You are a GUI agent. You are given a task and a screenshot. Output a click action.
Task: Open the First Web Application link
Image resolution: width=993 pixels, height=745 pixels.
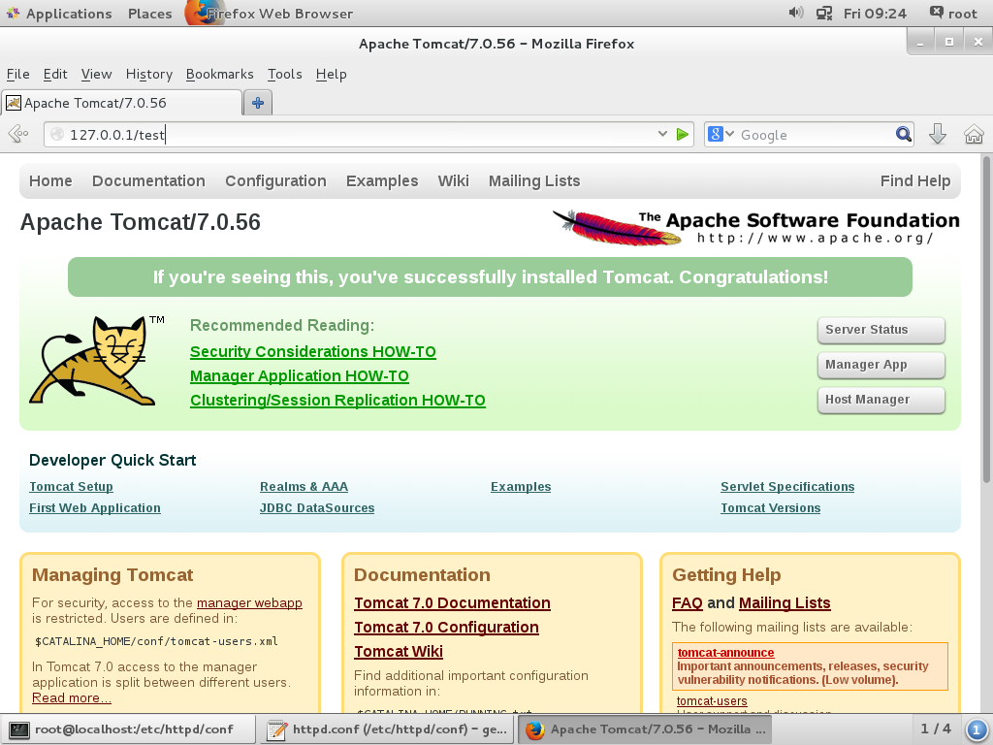pyautogui.click(x=95, y=508)
